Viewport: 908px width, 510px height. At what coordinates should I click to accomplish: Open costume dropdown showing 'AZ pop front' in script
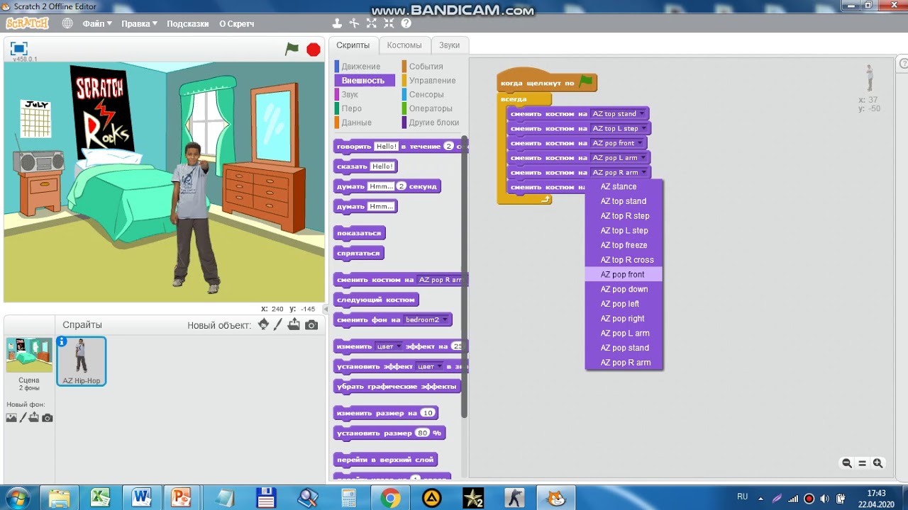618,143
